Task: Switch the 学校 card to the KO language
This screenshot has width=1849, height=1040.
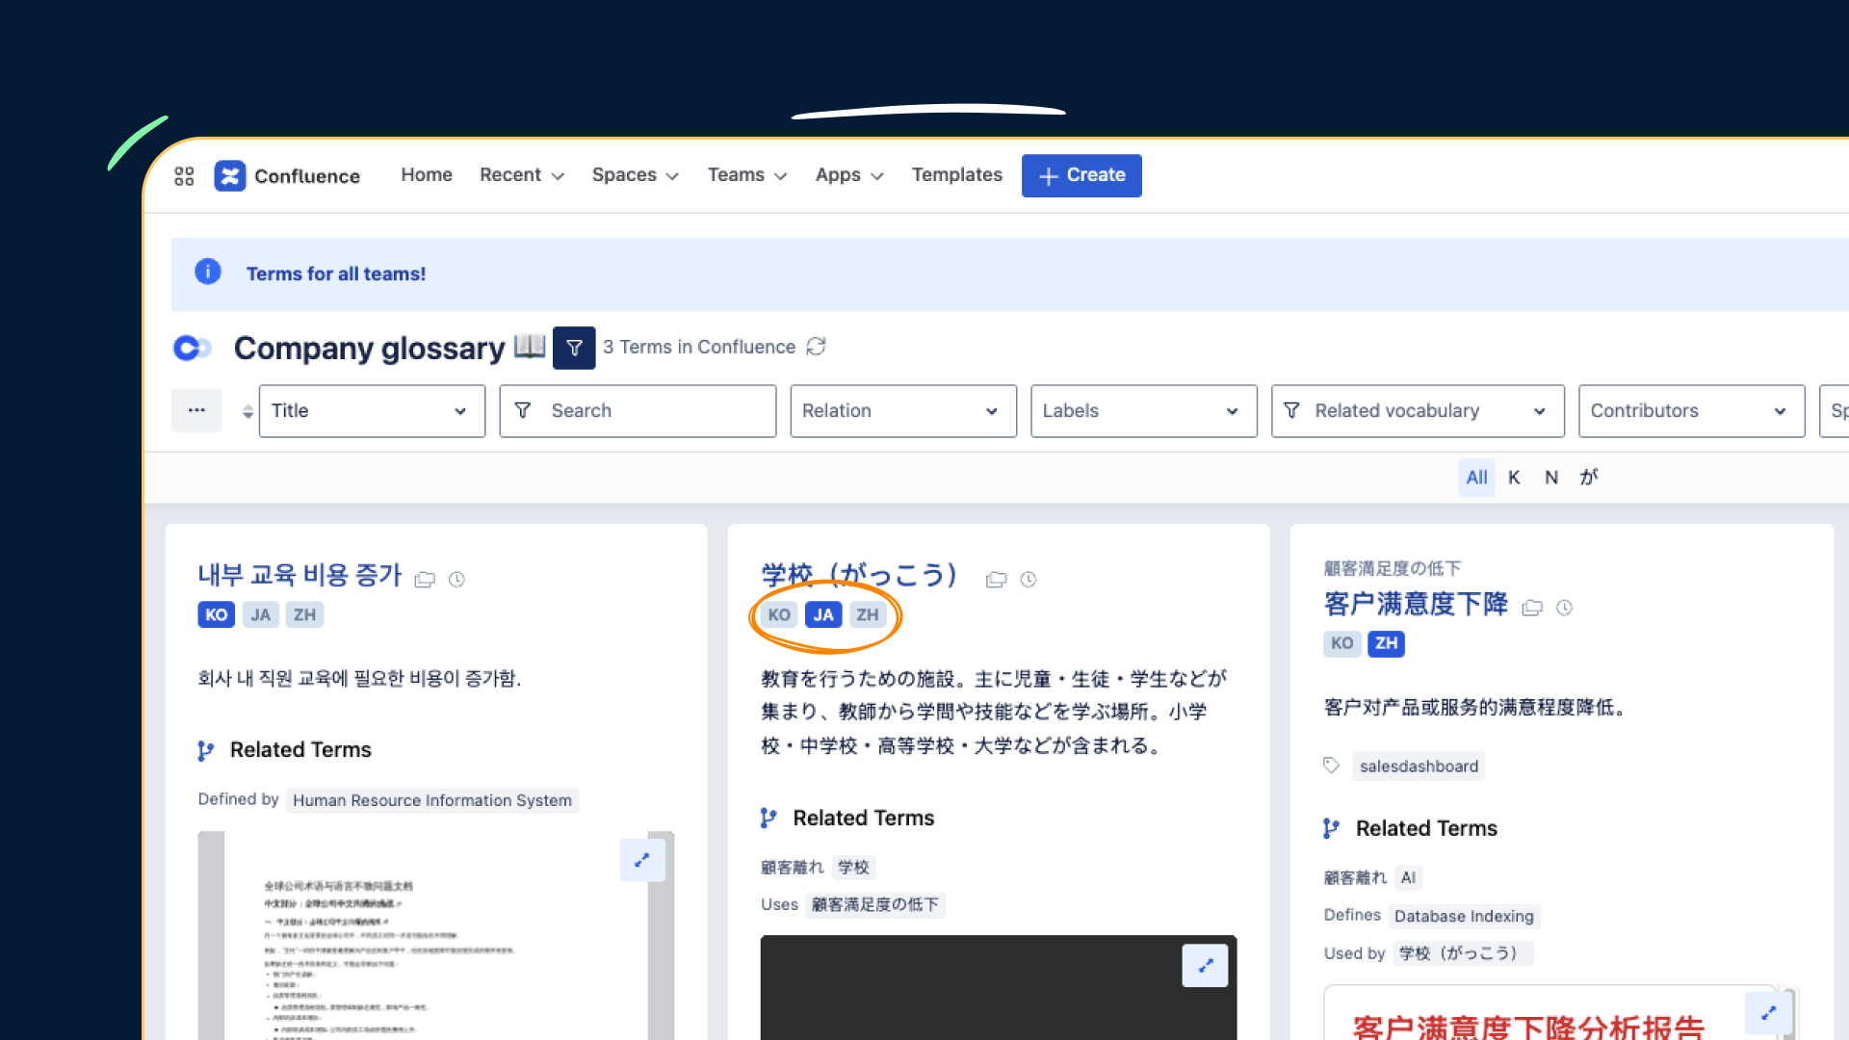Action: point(779,615)
